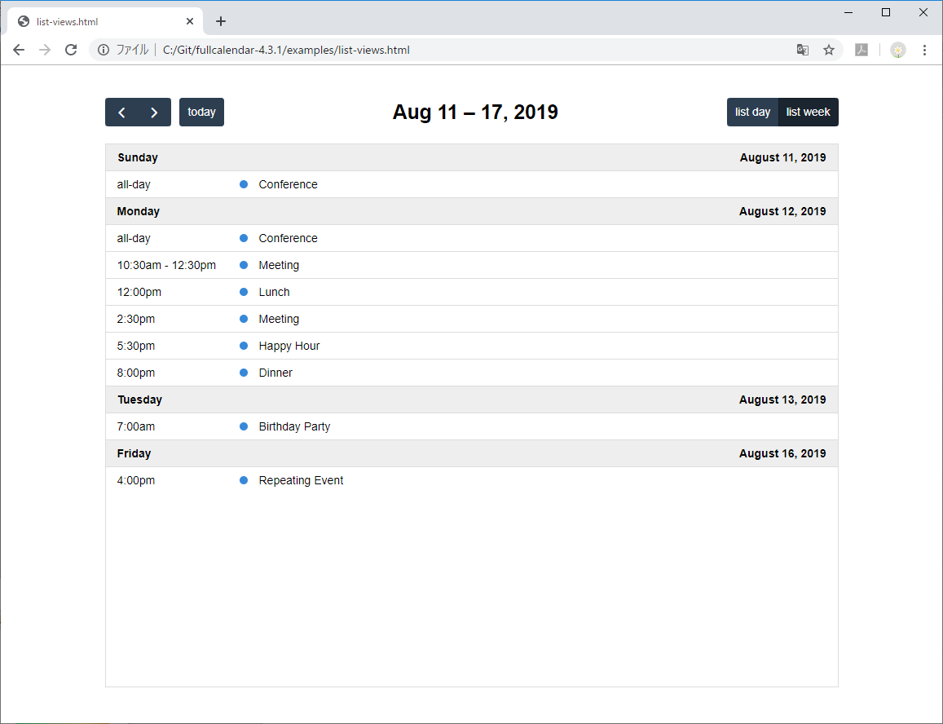Click inside the browser address bar
Viewport: 943px width, 724px height.
click(x=408, y=50)
